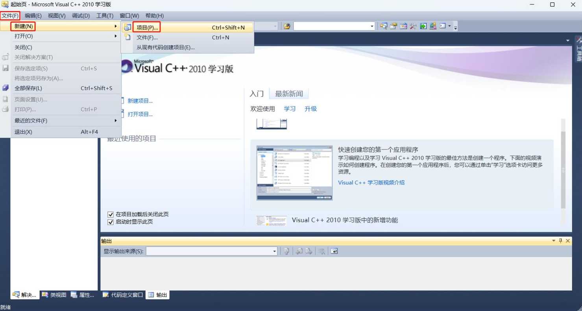Open the Toolbox wrench-and-screwdriver toolbar icon
Image resolution: width=582 pixels, height=311 pixels.
tap(413, 26)
